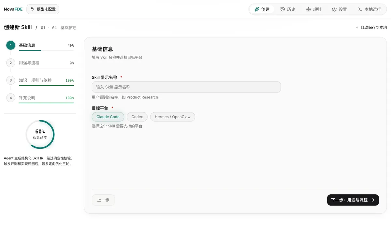Viewport: 391px width, 239px height.
Task: Click step circle number 1
Action: pyautogui.click(x=11, y=45)
